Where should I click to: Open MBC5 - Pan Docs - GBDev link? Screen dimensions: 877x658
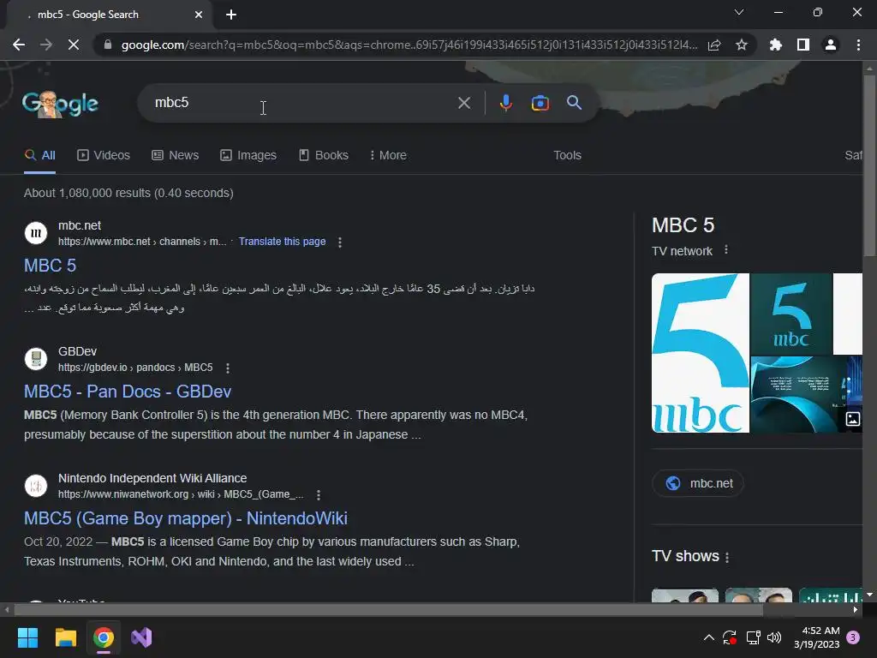click(128, 392)
